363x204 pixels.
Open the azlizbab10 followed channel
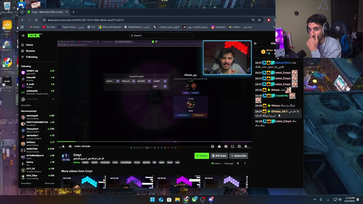38,92
